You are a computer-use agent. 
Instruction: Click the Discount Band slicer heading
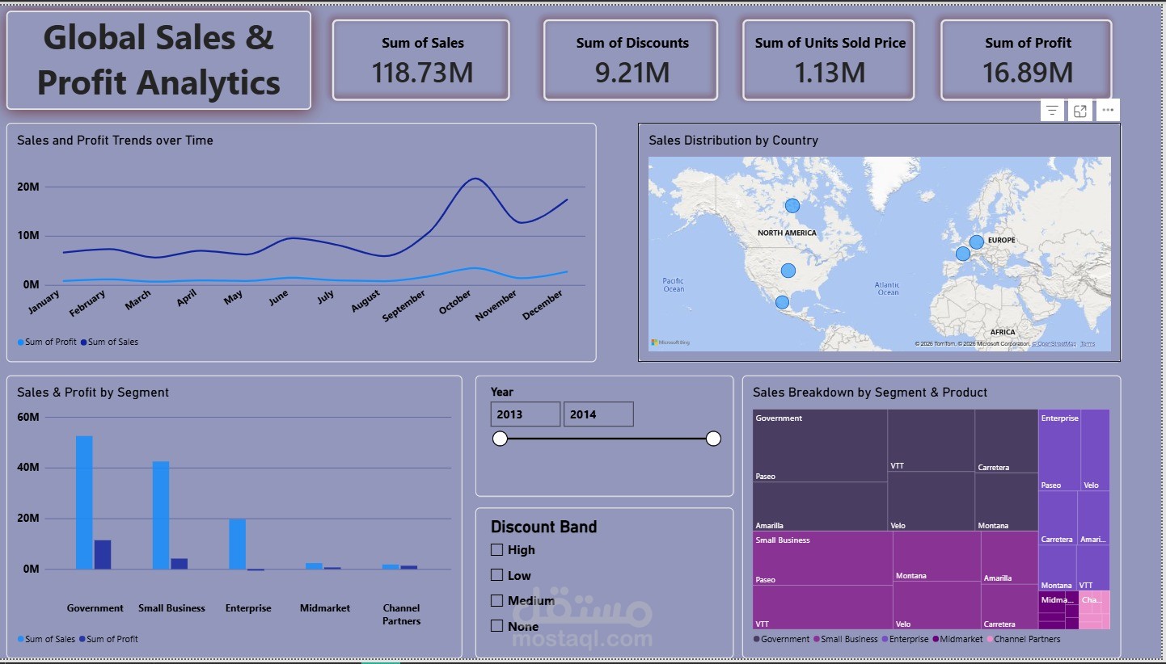click(x=543, y=527)
